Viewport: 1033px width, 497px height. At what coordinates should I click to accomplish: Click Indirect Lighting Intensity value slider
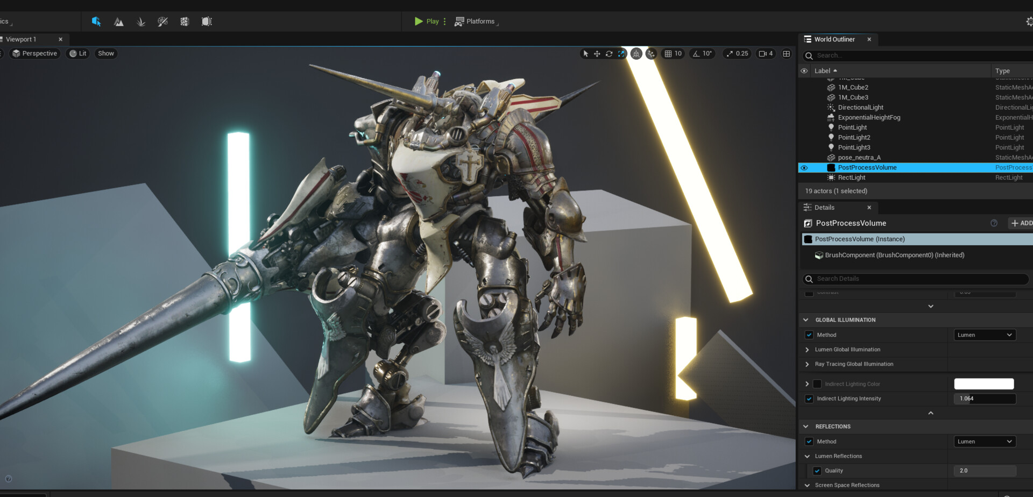point(985,399)
